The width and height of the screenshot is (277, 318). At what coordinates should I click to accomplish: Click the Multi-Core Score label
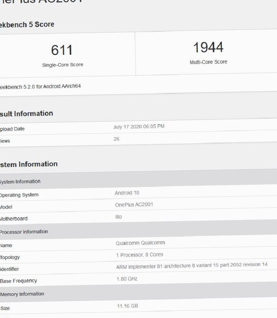[208, 62]
